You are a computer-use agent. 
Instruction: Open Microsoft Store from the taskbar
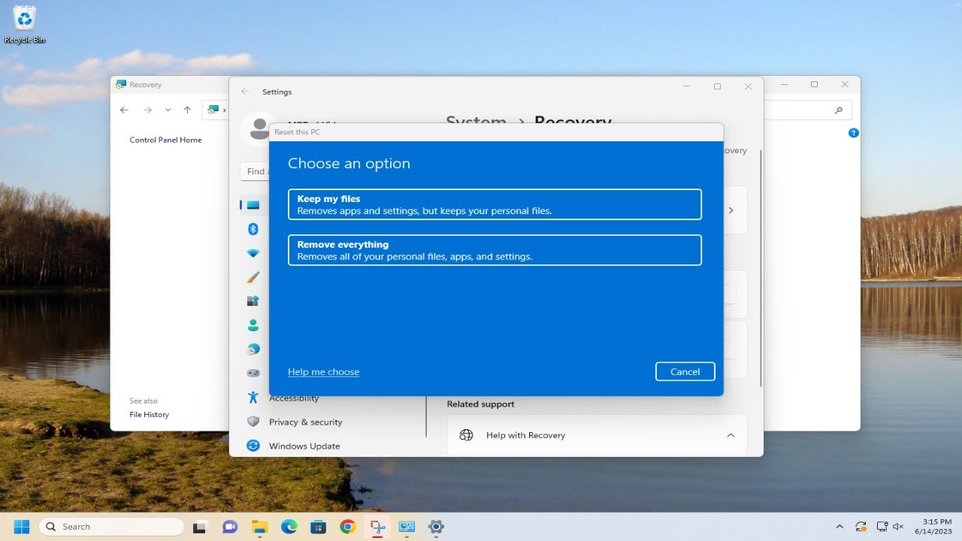318,527
